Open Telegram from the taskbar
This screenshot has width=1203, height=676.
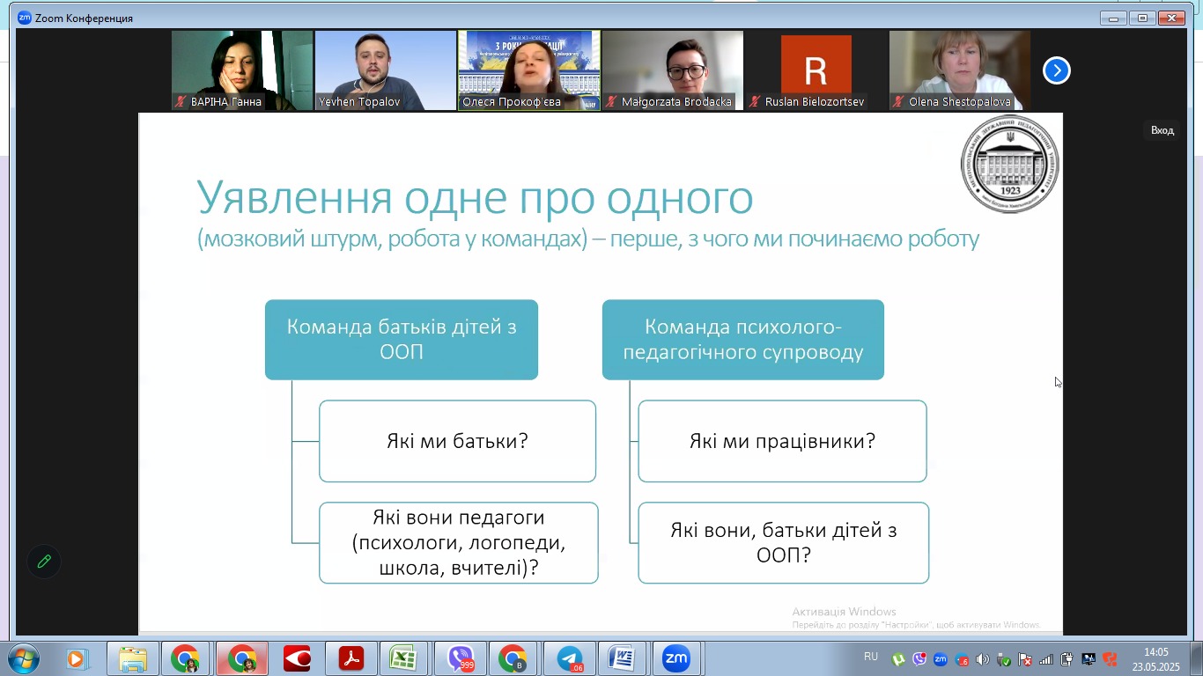570,658
